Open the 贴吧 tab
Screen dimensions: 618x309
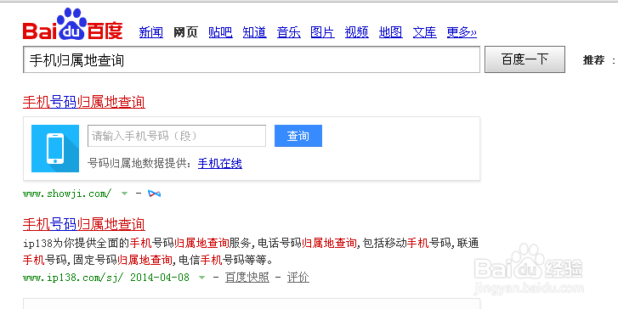(x=220, y=32)
